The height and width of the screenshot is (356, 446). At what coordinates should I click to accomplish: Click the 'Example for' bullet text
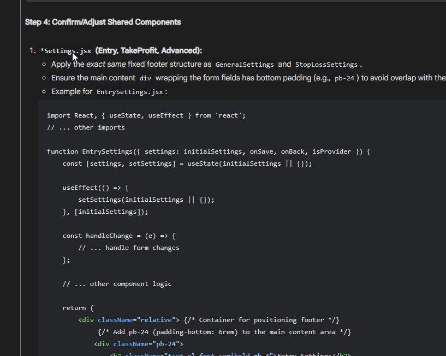click(x=72, y=91)
